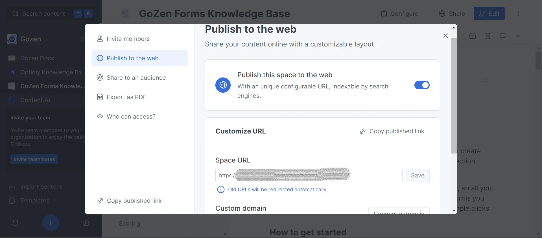Open the notifications bell

click(x=15, y=223)
